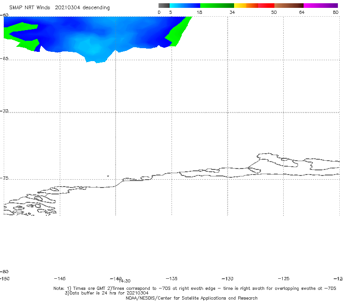343x301 pixels.
Task: Click the color bar label 18
Action: (x=199, y=13)
